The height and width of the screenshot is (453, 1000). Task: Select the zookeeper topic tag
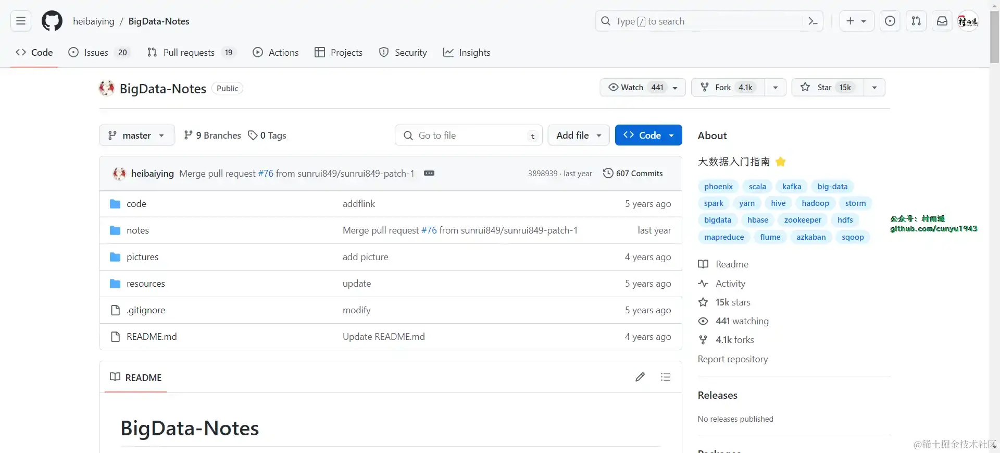pyautogui.click(x=803, y=220)
